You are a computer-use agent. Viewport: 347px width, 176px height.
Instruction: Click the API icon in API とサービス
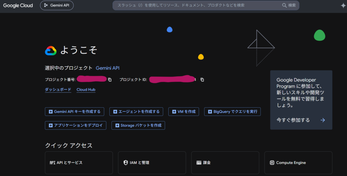click(53, 163)
